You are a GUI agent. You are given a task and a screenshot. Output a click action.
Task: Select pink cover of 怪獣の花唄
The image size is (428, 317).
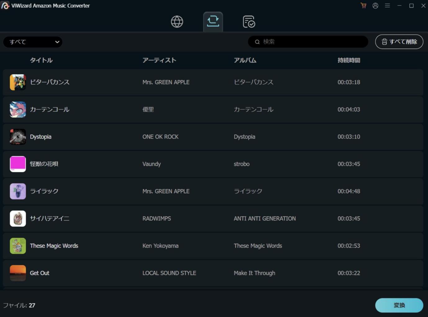pos(18,164)
